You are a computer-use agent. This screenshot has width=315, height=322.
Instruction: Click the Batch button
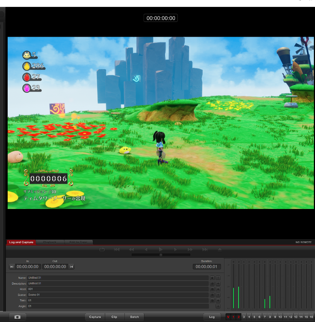click(x=134, y=317)
